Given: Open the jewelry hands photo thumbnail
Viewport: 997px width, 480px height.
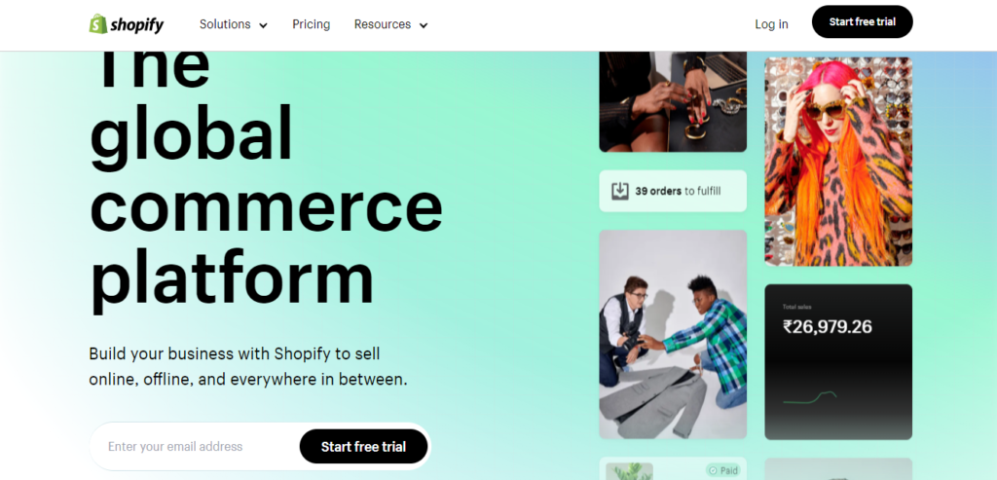Looking at the screenshot, I should point(673,101).
